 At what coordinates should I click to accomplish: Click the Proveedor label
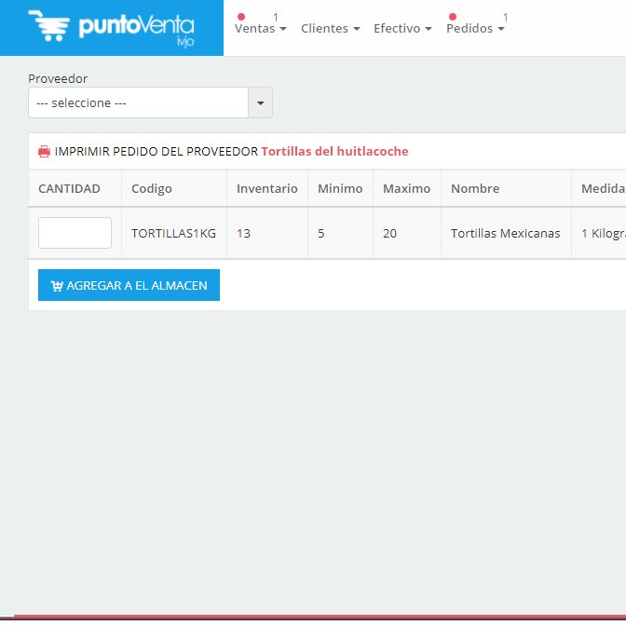(x=58, y=78)
